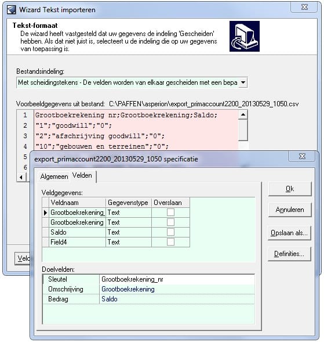Select the Velden tab
This screenshot has width=324, height=342.
pos(82,175)
